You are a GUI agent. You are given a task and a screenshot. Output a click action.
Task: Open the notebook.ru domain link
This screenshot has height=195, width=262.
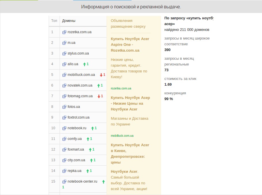pos(77,128)
